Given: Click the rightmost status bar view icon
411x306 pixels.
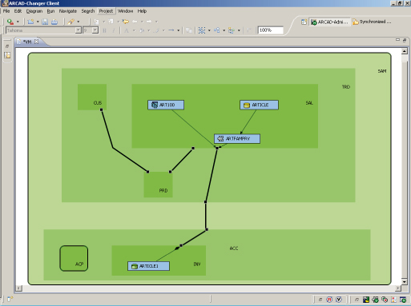Looking at the screenshot, I should point(403,300).
